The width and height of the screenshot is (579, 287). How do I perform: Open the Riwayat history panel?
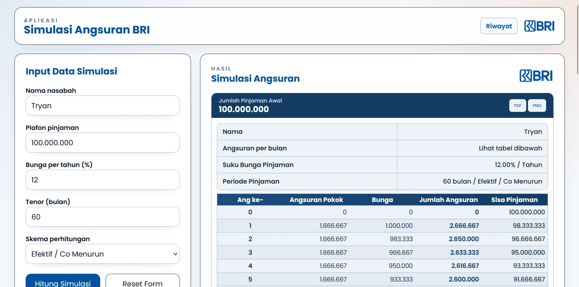point(498,26)
